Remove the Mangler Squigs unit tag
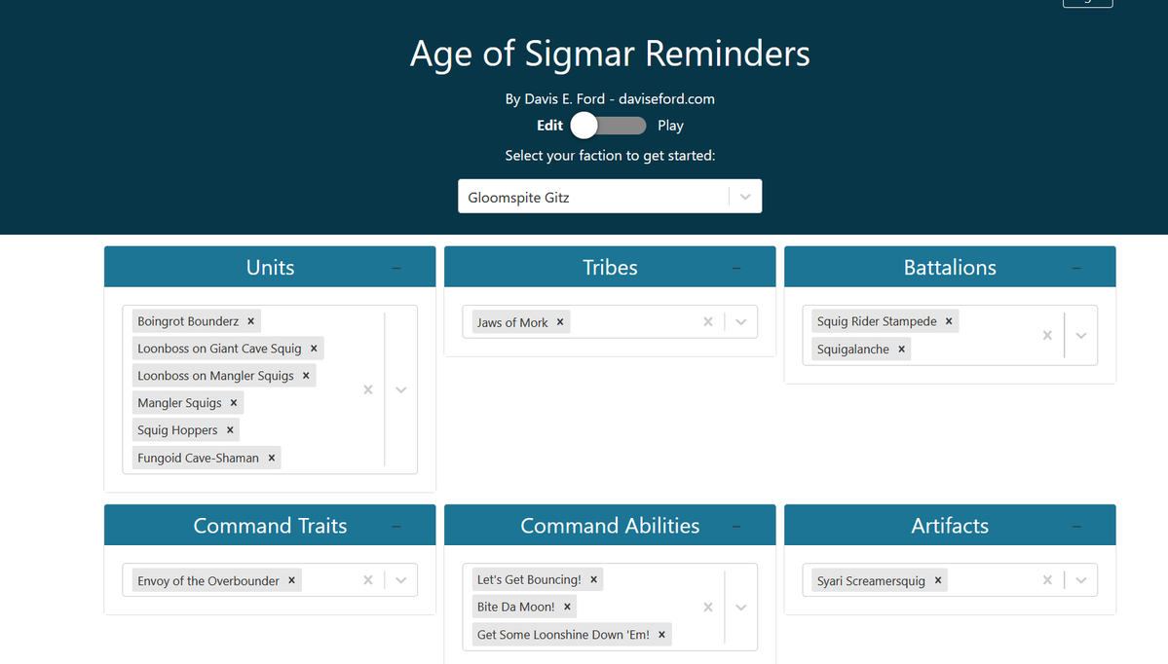 (234, 402)
